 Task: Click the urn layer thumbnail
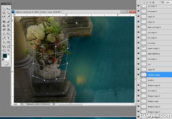[x=144, y=64]
